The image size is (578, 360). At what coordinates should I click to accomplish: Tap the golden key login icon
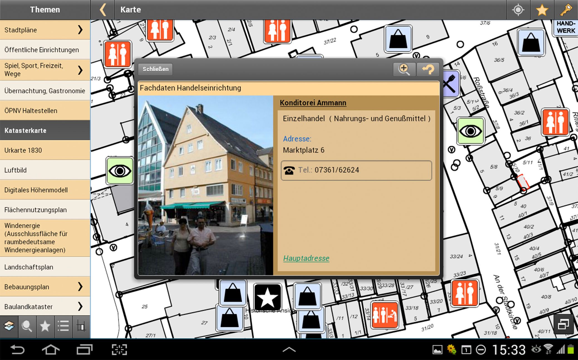[566, 10]
